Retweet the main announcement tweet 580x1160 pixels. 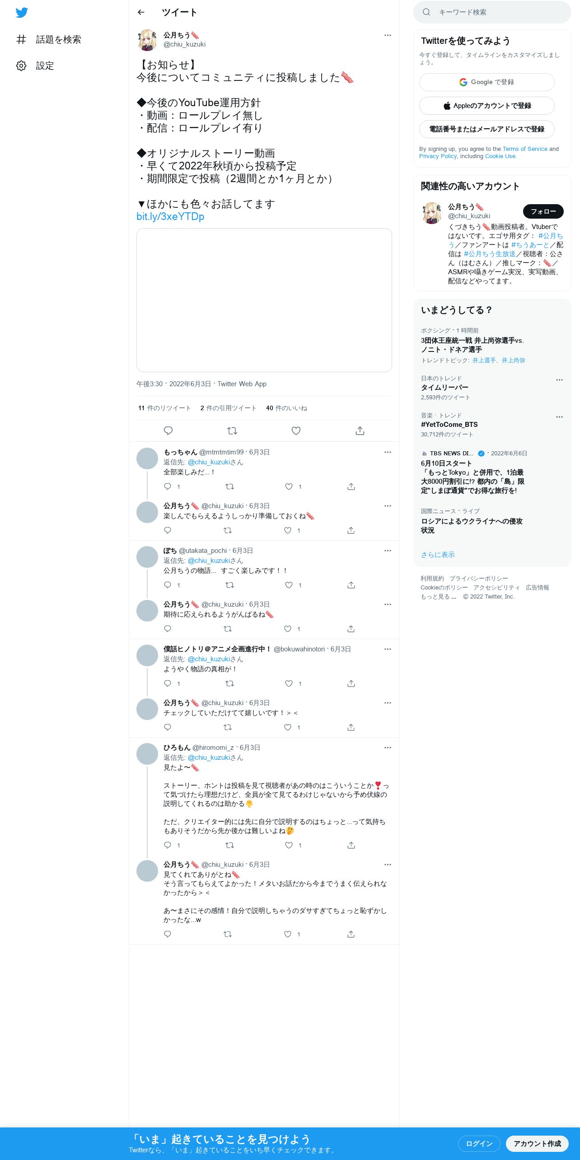tap(232, 431)
